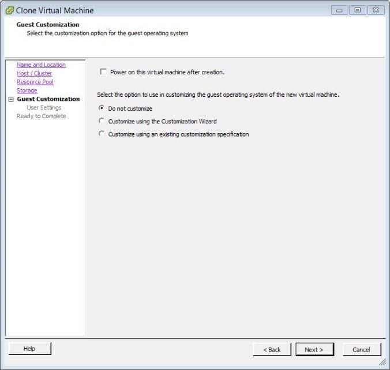Open Help for this wizard

[29, 349]
